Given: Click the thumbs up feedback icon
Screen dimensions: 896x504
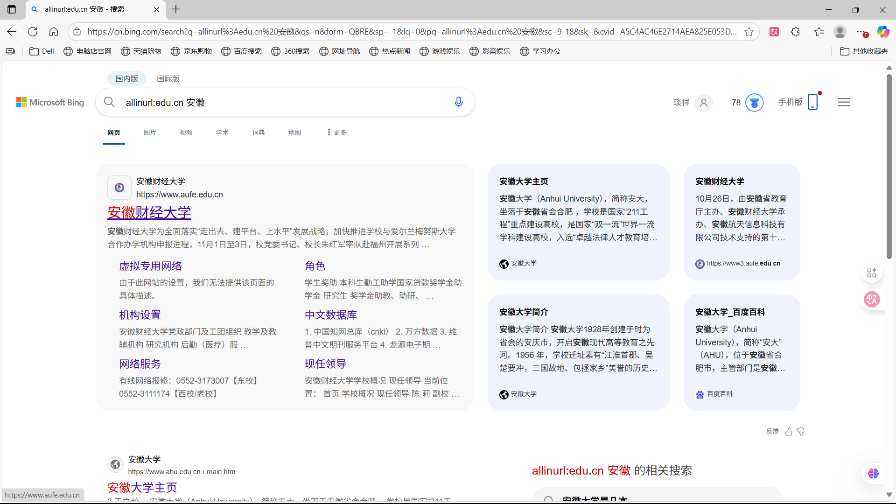Looking at the screenshot, I should point(789,432).
